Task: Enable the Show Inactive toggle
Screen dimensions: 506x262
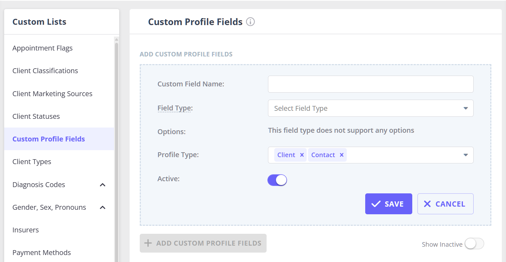Action: click(x=474, y=244)
